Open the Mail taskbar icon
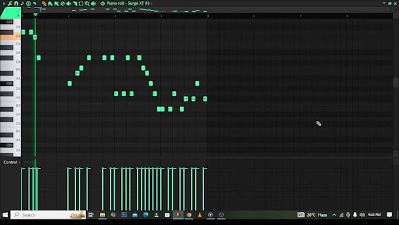399x225 pixels. tap(135, 215)
